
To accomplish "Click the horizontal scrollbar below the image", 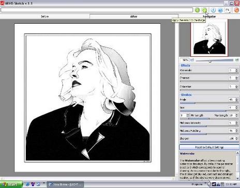I will click(x=87, y=178).
